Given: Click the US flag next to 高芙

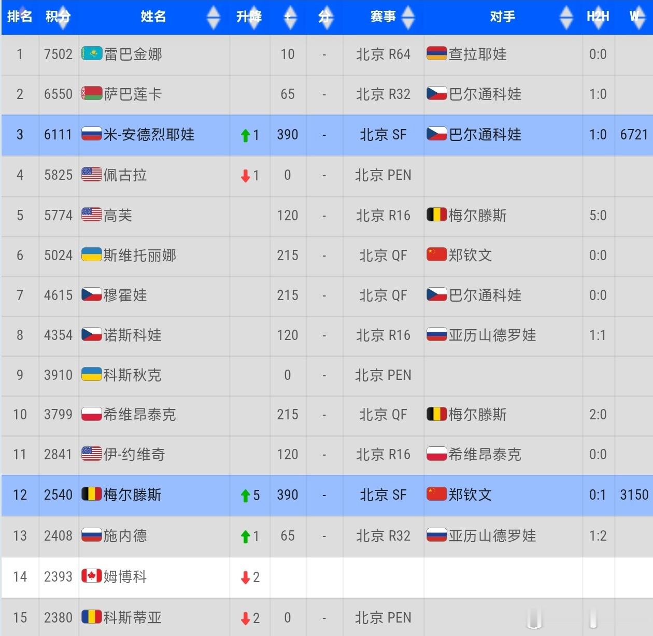Looking at the screenshot, I should click(x=92, y=215).
